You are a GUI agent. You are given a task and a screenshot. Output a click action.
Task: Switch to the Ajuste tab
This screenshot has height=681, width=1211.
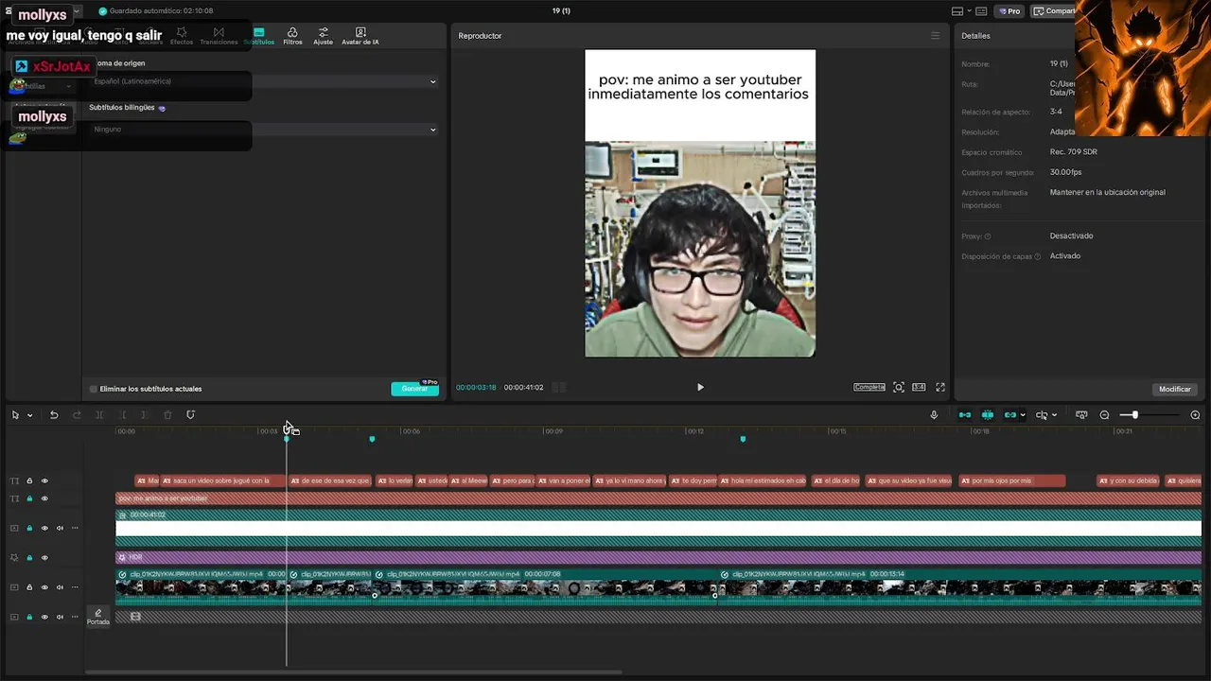(x=323, y=36)
